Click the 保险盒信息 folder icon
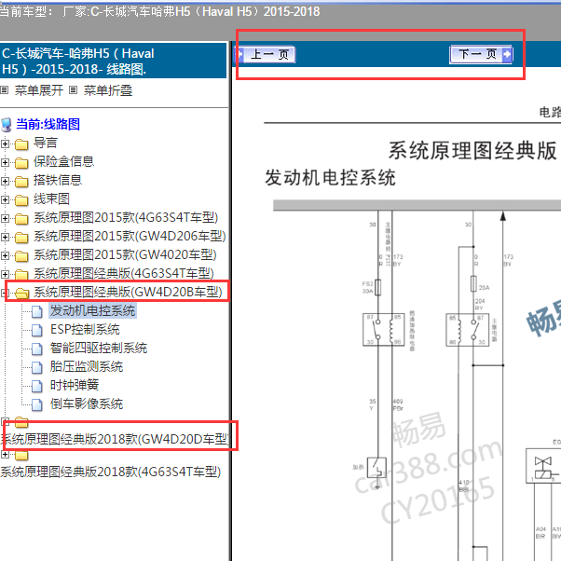 click(21, 163)
